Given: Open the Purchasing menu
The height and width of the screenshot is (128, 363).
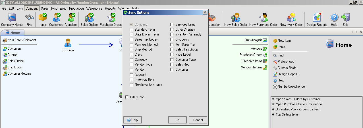Looking at the screenshot, I should click(x=59, y=9).
